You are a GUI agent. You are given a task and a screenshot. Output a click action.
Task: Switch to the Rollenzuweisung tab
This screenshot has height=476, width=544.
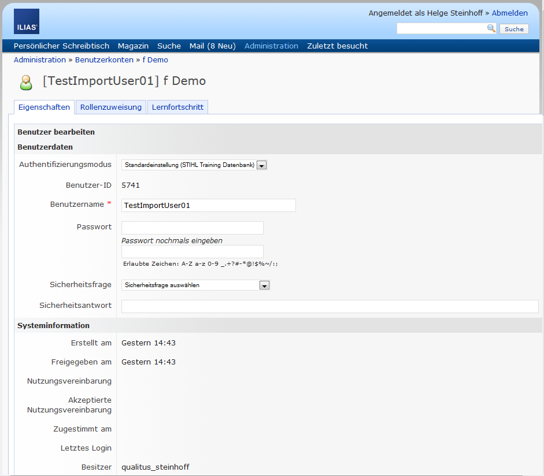click(111, 107)
